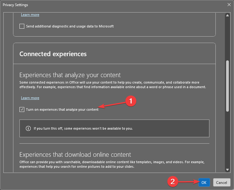Click the scrollbar up arrow
Viewport: 234px width, 190px height.
click(227, 16)
